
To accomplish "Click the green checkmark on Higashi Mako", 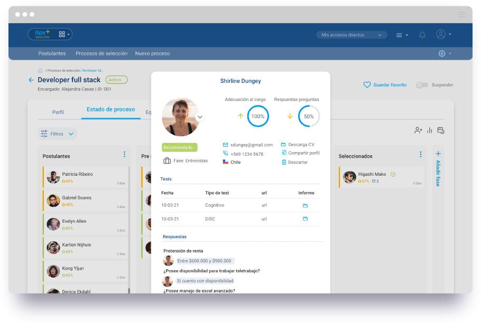I will (x=393, y=174).
